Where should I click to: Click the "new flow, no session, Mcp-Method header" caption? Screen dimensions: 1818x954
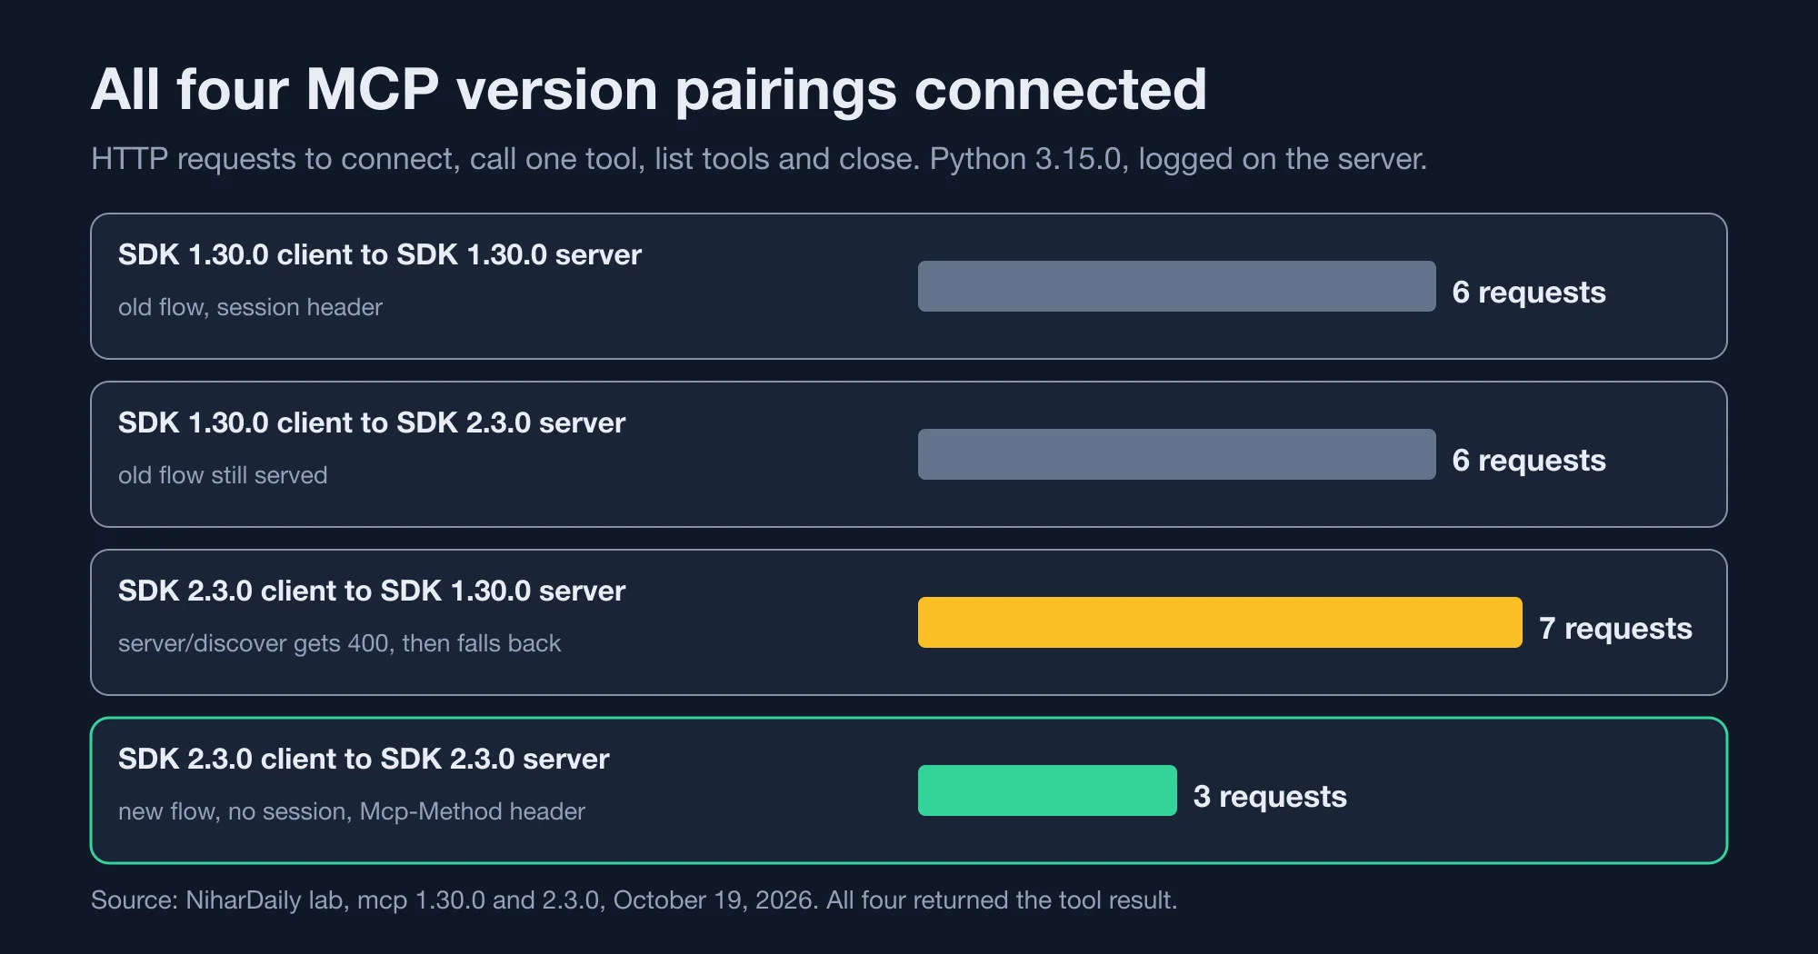pos(352,811)
